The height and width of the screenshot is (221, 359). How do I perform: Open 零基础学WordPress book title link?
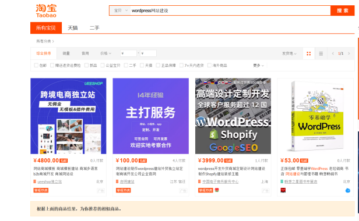pos(315,172)
